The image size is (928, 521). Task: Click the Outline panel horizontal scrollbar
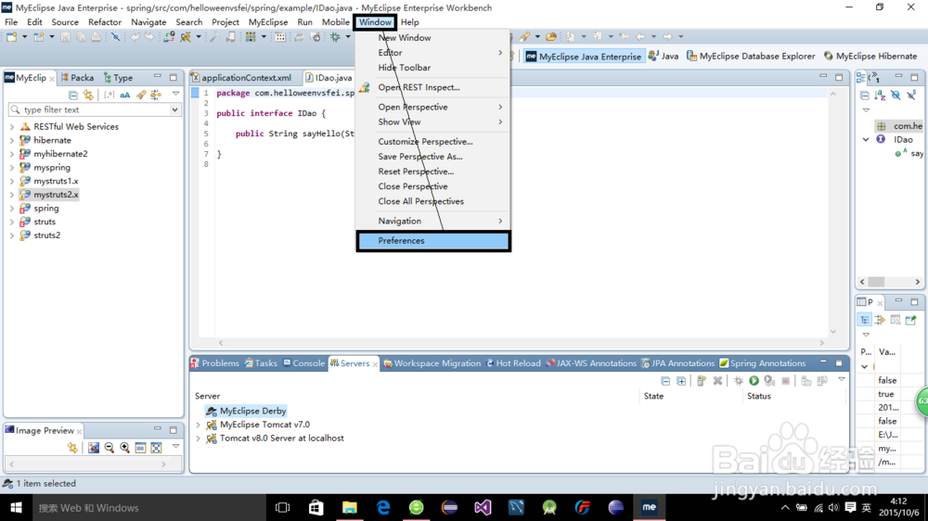pyautogui.click(x=890, y=282)
